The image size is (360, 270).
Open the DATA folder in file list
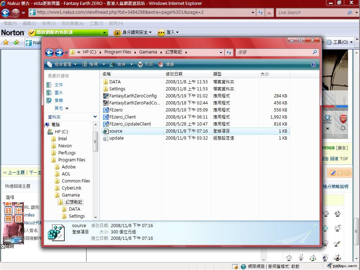point(115,82)
